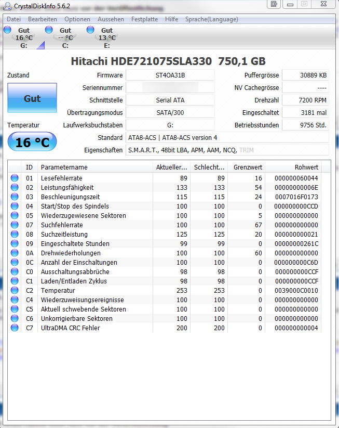This screenshot has width=339, height=428.
Task: Open the Datei menu
Action: [x=13, y=19]
